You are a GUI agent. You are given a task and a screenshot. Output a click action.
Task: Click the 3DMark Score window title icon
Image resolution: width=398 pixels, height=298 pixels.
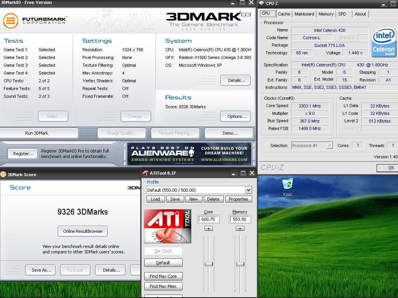3,174
